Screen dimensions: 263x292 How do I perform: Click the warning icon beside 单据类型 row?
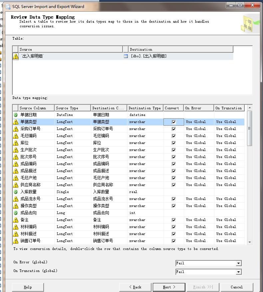[16, 122]
